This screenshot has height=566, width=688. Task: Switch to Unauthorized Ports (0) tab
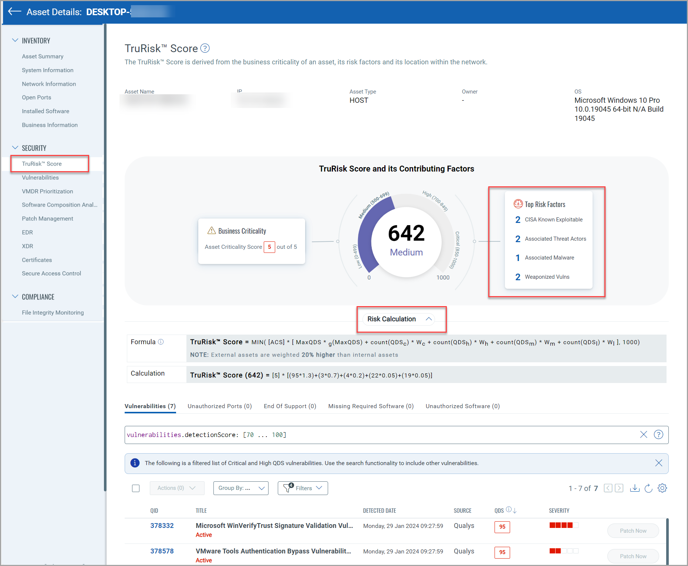pyautogui.click(x=220, y=406)
